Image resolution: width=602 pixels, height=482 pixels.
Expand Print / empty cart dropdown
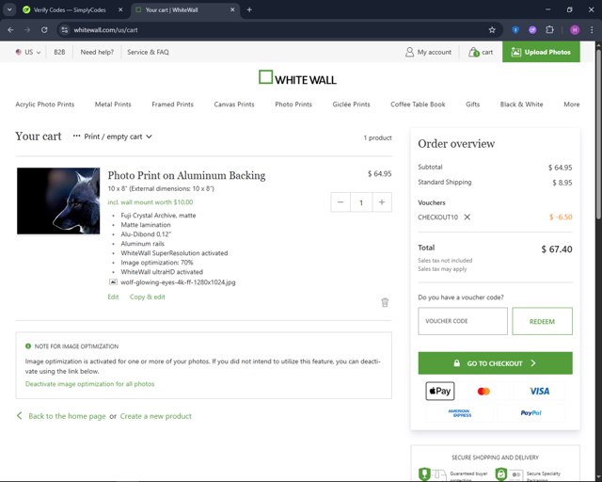point(113,137)
